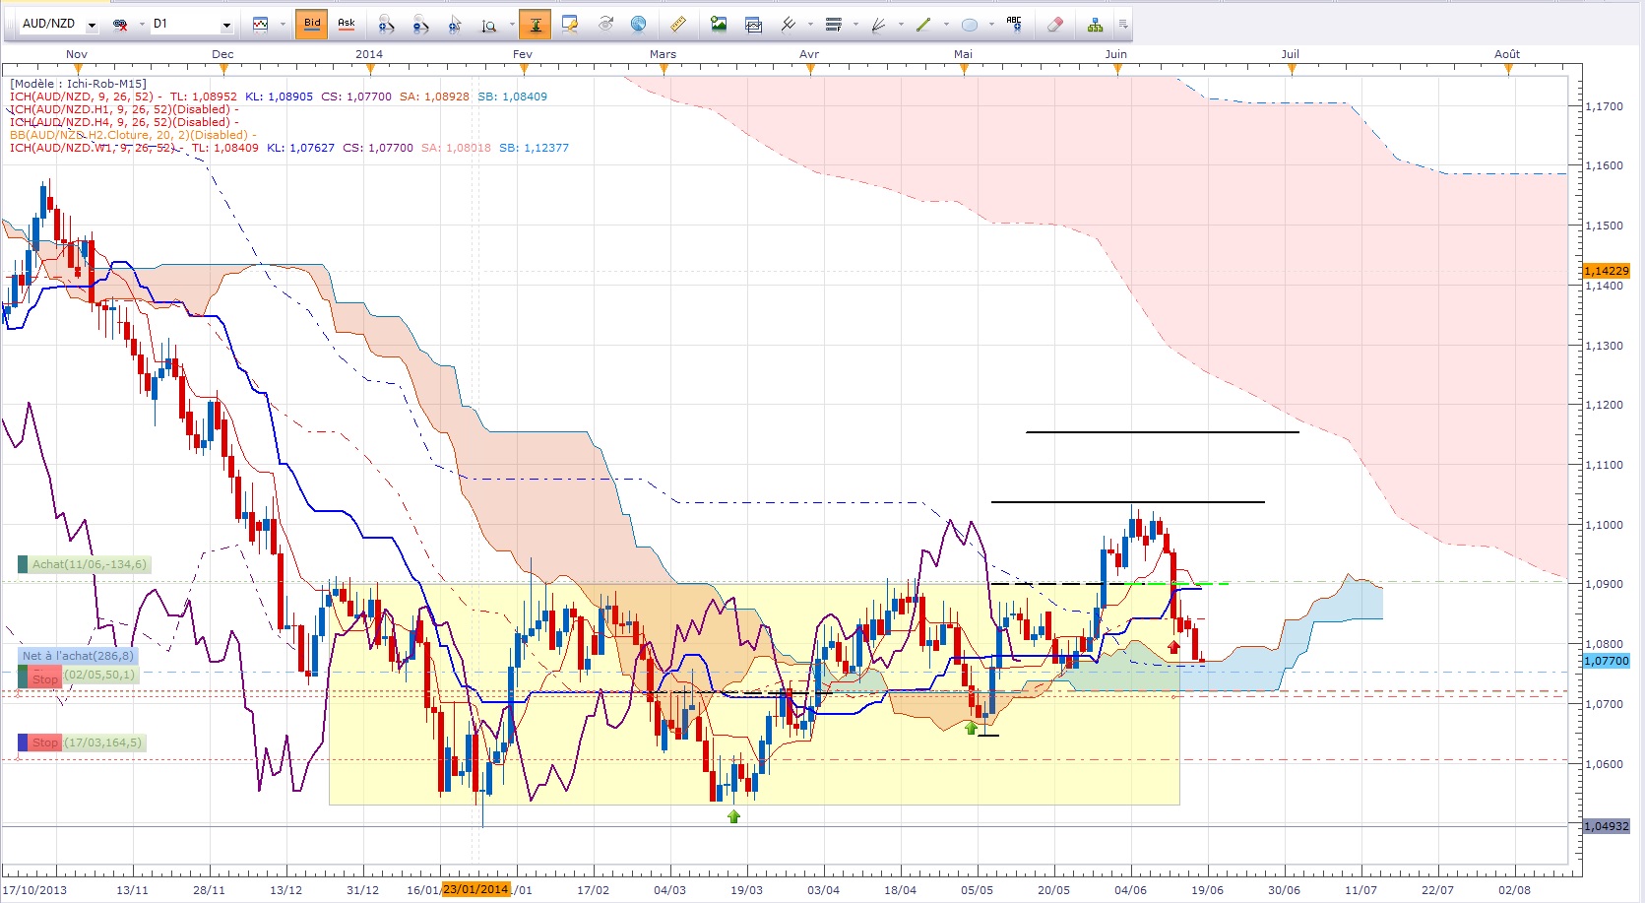This screenshot has width=1645, height=903.
Task: Click the green arrow marker near 05/05
Action: [972, 728]
